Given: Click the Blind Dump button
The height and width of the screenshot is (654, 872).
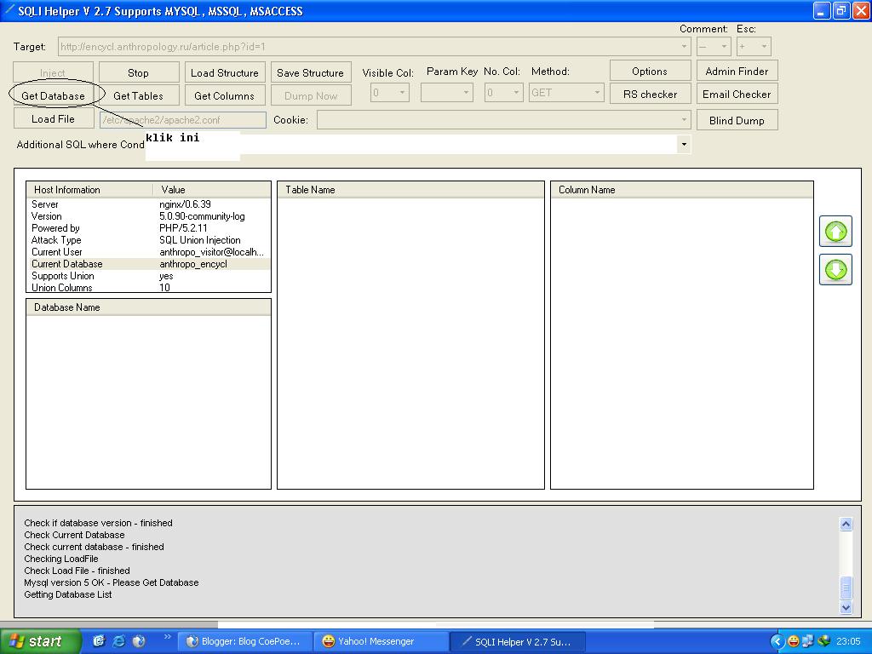Looking at the screenshot, I should (x=737, y=120).
